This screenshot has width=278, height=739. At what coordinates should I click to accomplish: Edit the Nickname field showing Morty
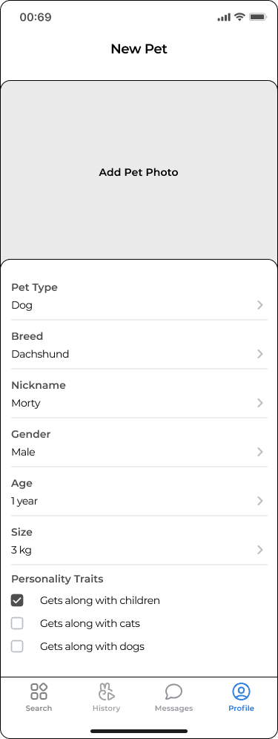(139, 395)
